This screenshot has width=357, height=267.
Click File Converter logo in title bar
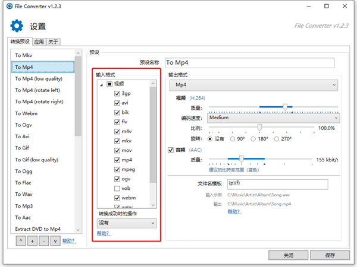pyautogui.click(x=10, y=6)
